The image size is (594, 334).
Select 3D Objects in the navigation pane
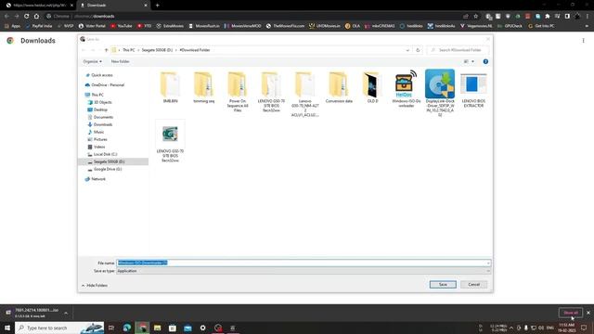(102, 102)
